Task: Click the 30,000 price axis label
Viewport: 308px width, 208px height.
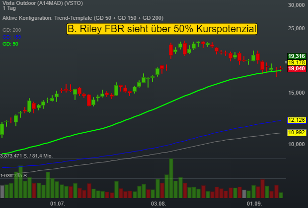Action: (297, 5)
